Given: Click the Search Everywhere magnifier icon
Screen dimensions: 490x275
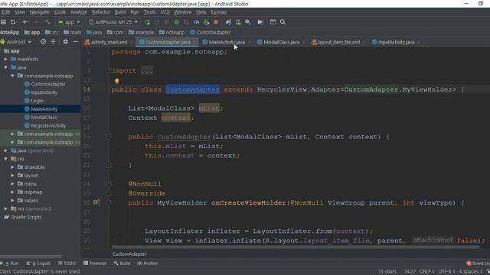Looking at the screenshot, I should click(x=283, y=22).
